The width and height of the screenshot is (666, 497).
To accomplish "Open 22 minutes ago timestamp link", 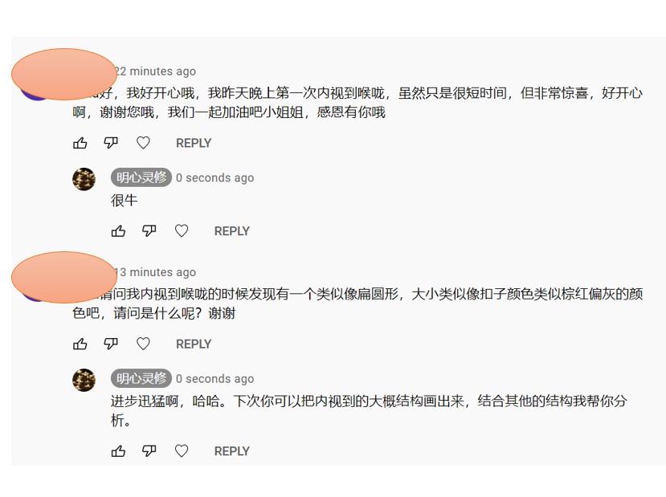I will [156, 71].
